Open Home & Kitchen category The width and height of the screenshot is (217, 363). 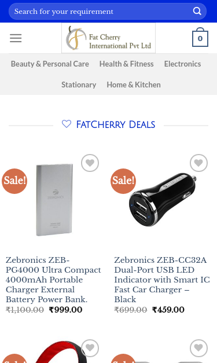pos(134,85)
